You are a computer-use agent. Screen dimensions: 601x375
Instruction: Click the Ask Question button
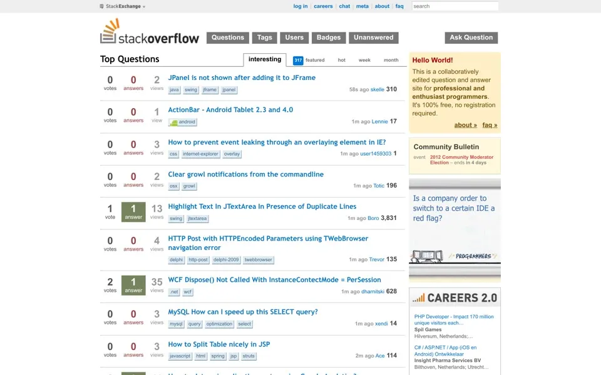click(471, 37)
